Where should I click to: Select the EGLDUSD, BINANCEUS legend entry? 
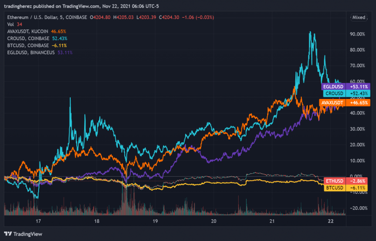point(31,52)
